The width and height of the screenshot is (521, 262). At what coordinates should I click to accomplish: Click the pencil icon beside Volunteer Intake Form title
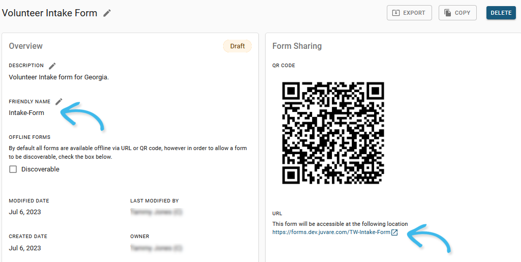(107, 13)
